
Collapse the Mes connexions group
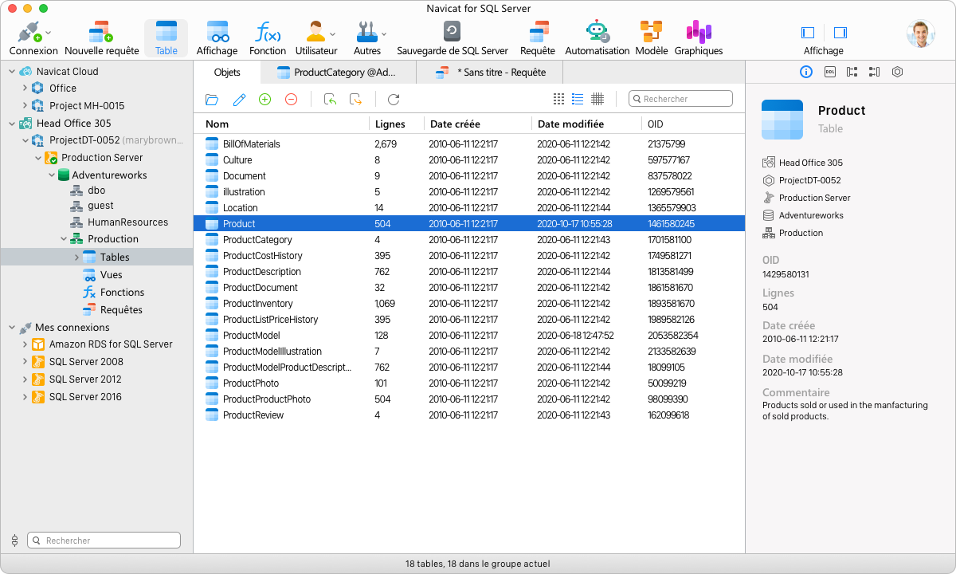[x=12, y=328]
